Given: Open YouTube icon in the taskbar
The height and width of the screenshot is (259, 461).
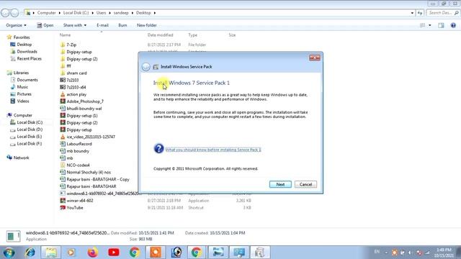Looking at the screenshot, I should click(x=114, y=253).
